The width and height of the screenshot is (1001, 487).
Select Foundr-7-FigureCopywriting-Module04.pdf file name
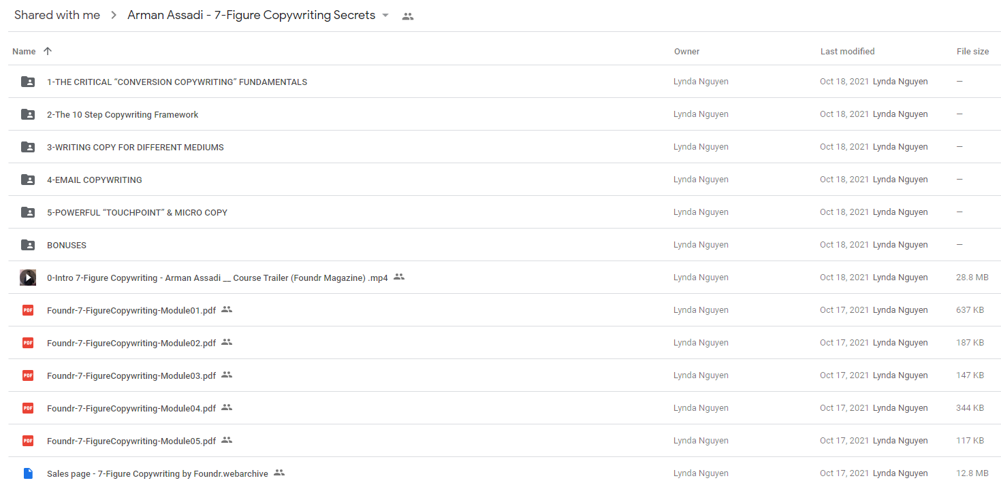pyautogui.click(x=131, y=409)
